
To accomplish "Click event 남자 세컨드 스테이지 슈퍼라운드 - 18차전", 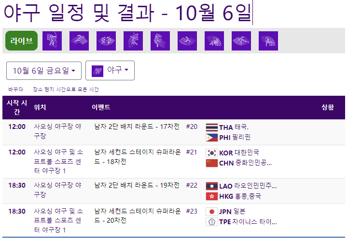I will [x=138, y=157].
